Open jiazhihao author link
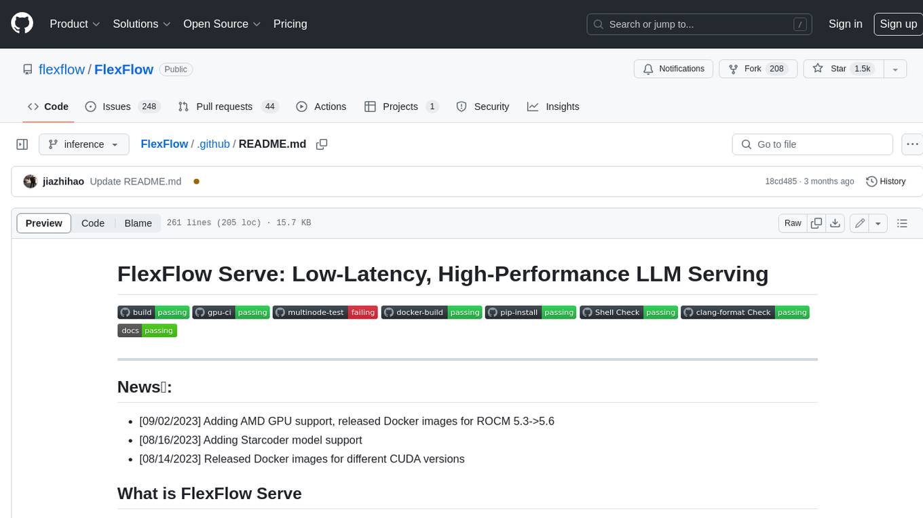The width and height of the screenshot is (923, 518). [x=63, y=182]
